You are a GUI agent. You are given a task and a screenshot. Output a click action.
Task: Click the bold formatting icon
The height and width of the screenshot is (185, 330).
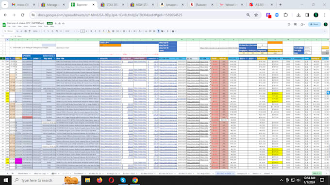point(91,31)
